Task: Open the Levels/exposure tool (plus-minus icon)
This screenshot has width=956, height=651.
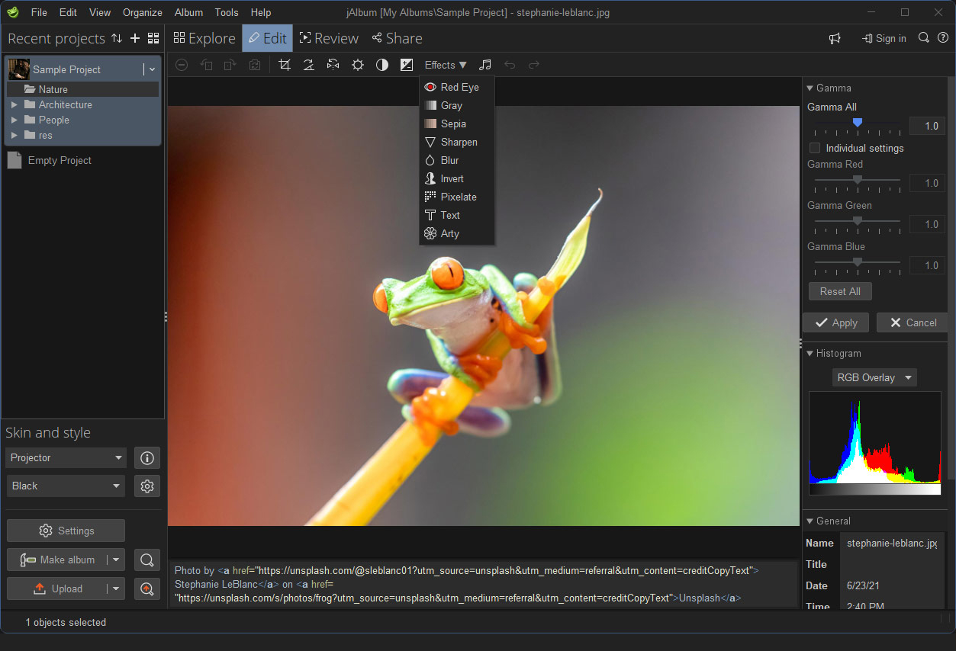Action: (407, 65)
